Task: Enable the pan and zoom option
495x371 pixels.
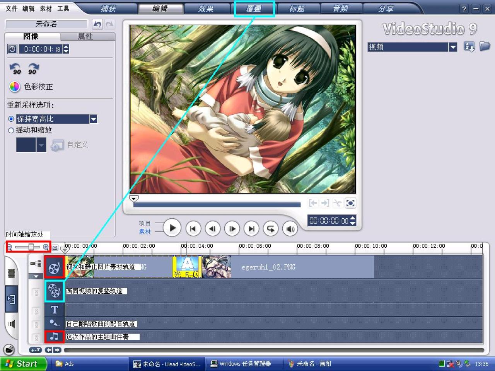Action: [x=11, y=131]
